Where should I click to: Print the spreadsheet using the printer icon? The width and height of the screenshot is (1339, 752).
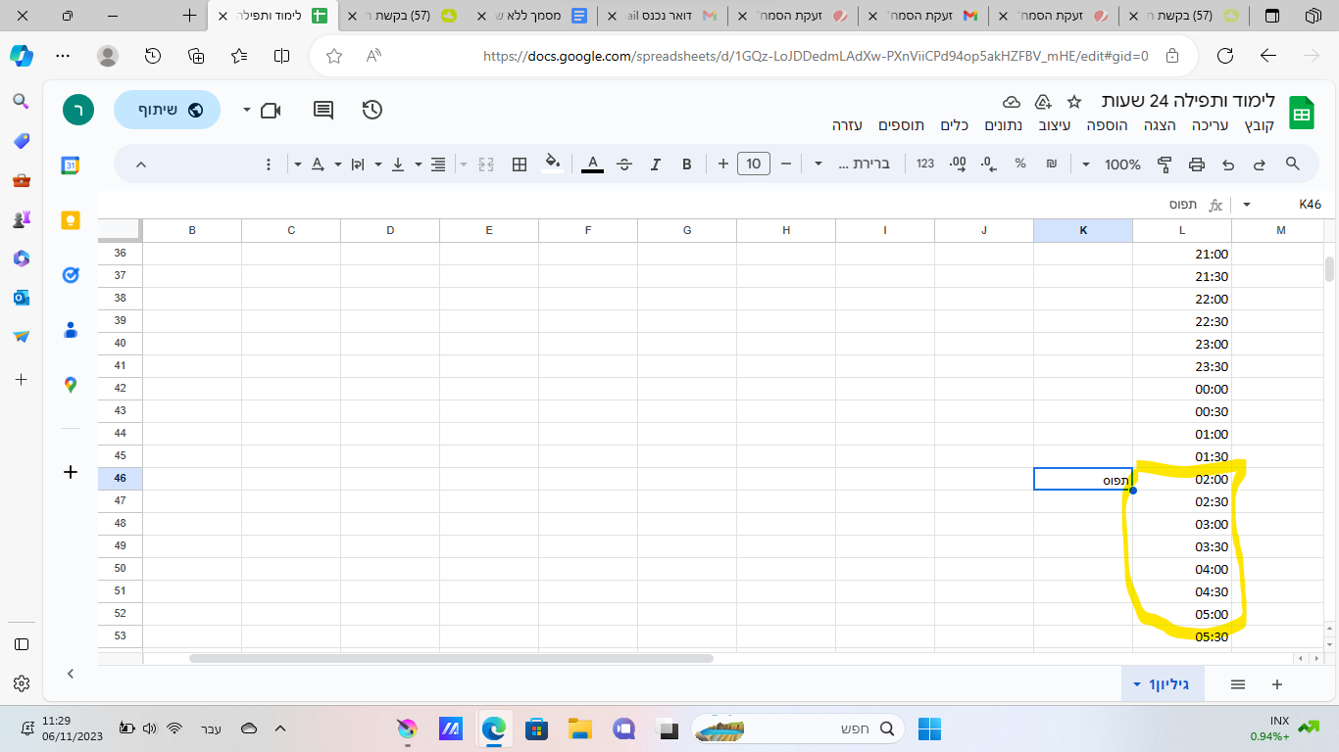click(1197, 164)
